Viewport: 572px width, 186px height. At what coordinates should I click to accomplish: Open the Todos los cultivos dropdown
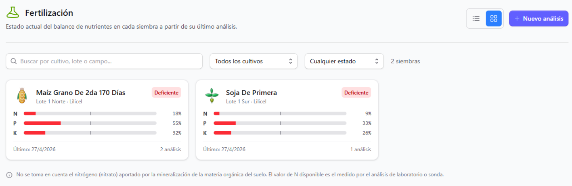[x=253, y=61]
